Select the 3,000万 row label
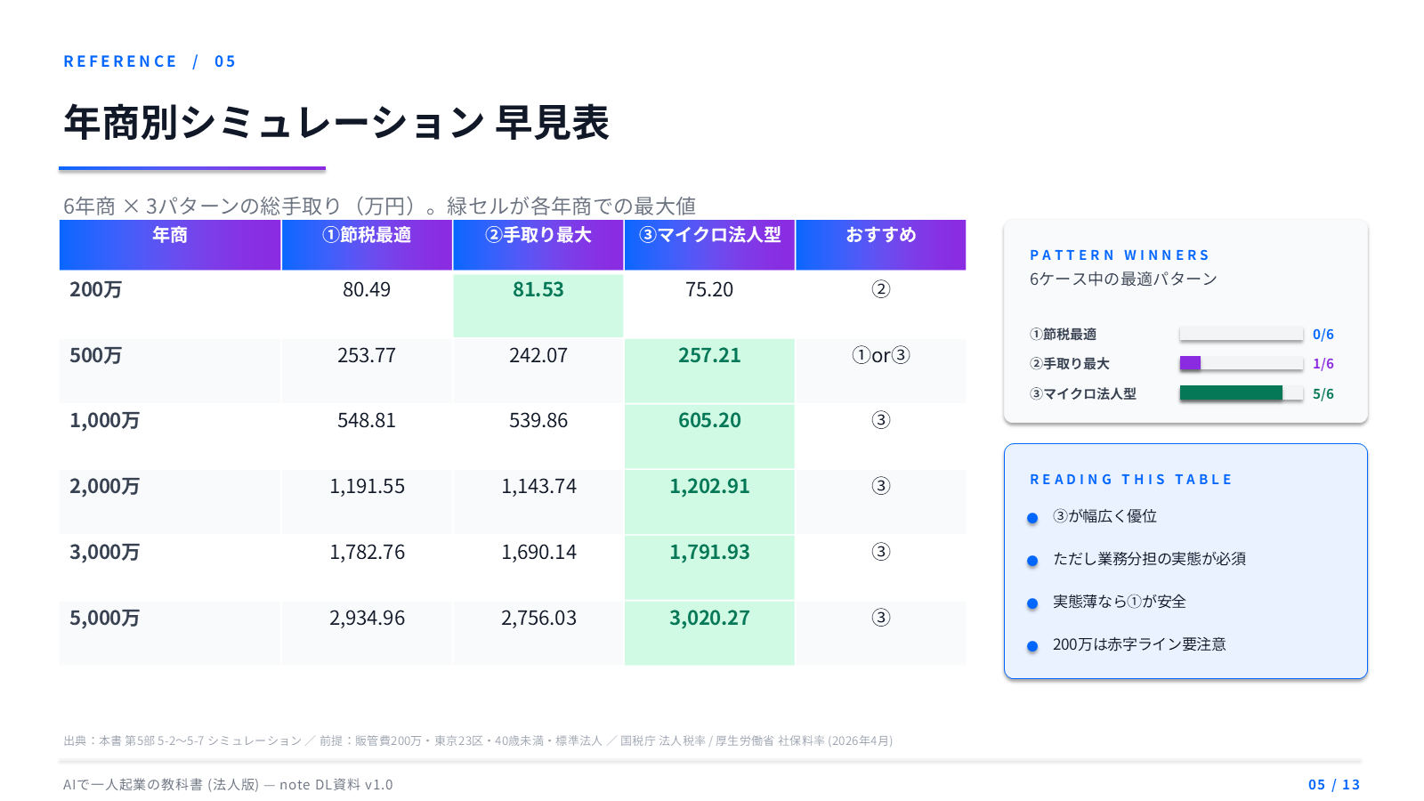Viewport: 1424px width, 801px height. [x=105, y=553]
